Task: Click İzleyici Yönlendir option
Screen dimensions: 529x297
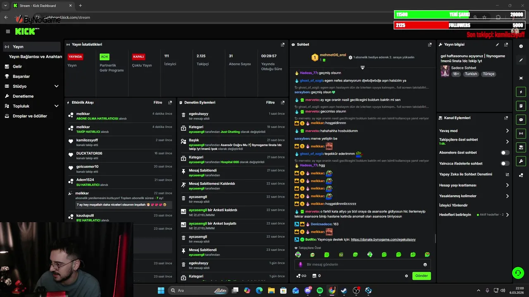Action: (453, 205)
